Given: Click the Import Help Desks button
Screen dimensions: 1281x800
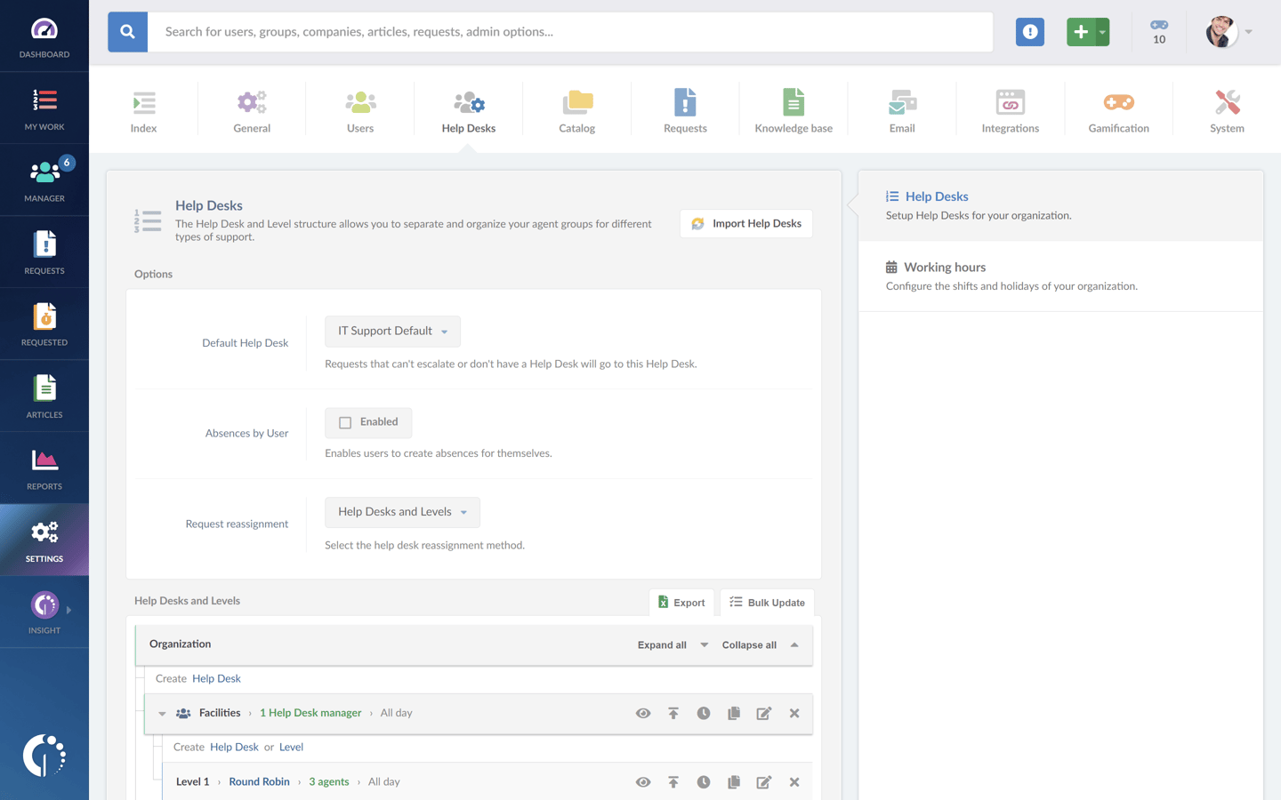Looking at the screenshot, I should tap(745, 223).
